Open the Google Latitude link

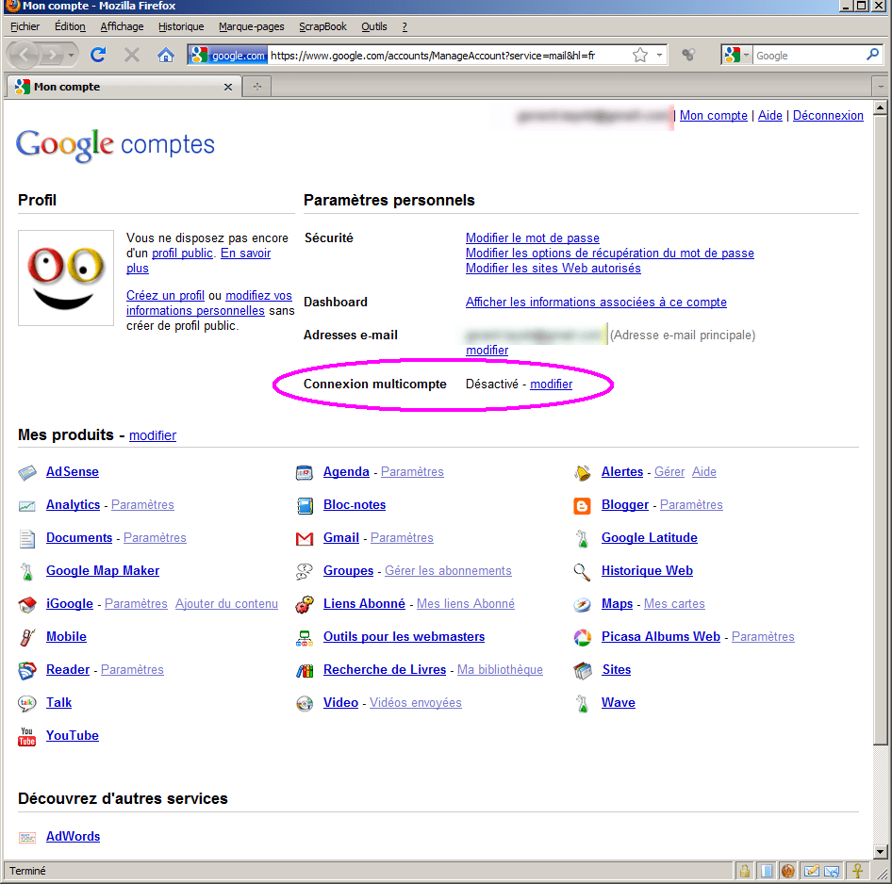pos(649,538)
